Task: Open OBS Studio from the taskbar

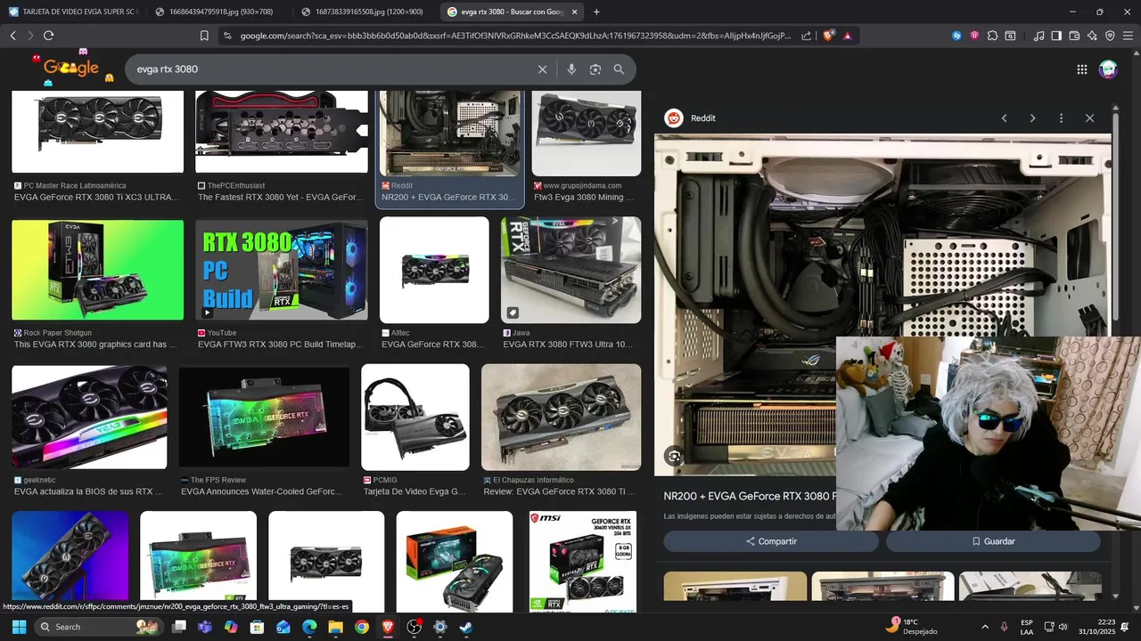Action: click(414, 627)
